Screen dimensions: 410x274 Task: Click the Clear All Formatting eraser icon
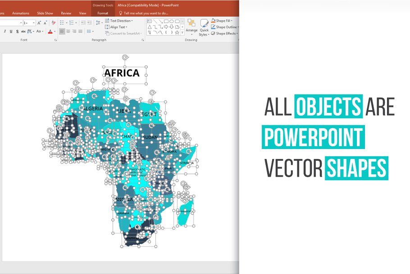coord(54,23)
